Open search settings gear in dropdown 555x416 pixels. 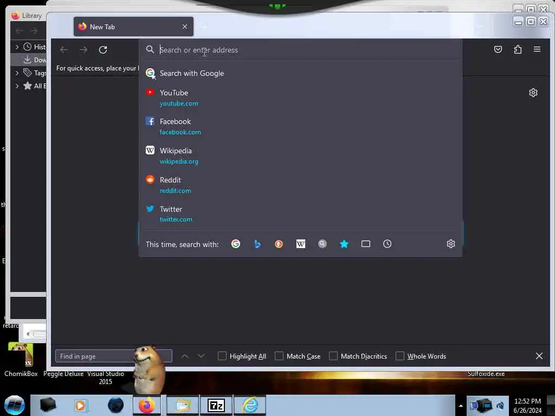(450, 244)
